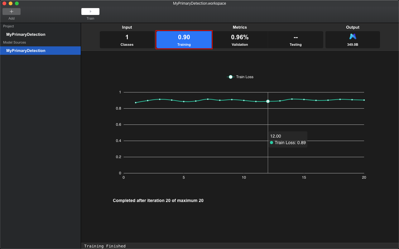Click the Train Loss 0.89 tooltip

tap(288, 139)
